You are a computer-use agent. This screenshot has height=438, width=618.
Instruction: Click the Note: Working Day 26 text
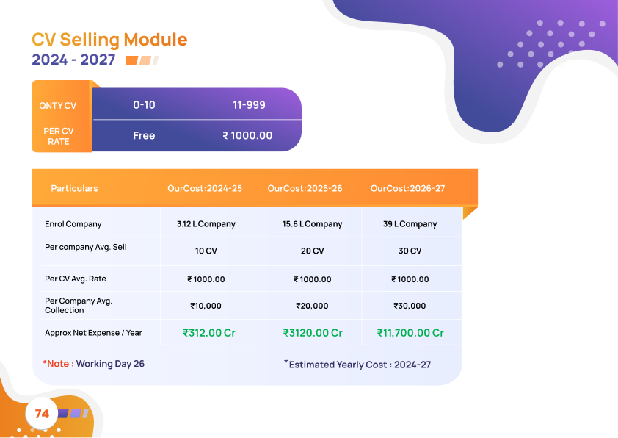(x=93, y=364)
